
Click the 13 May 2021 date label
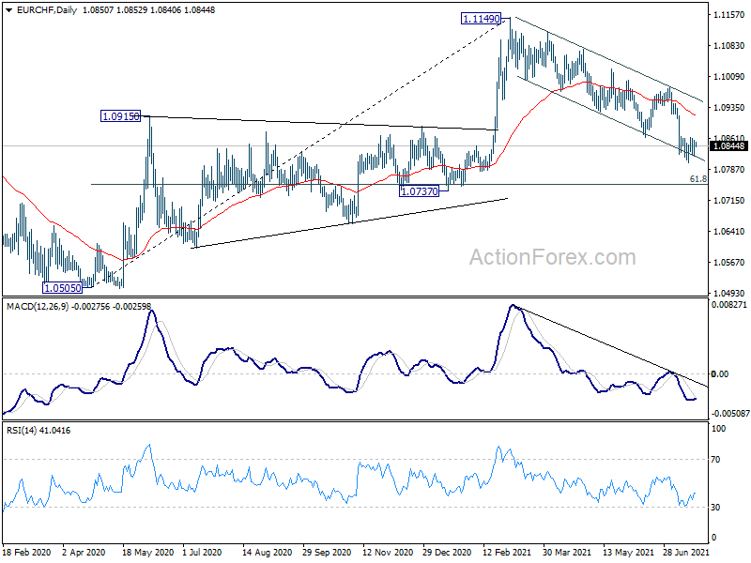(x=628, y=552)
